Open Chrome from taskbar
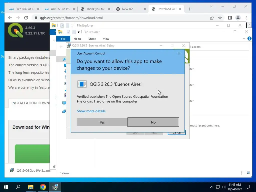This screenshot has width=256, height=192. point(43,187)
